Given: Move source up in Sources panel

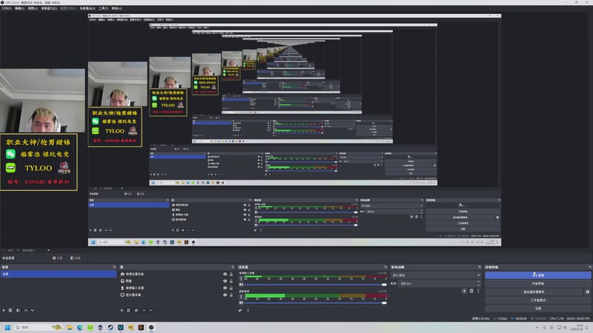Looking at the screenshot, I should [x=144, y=310].
